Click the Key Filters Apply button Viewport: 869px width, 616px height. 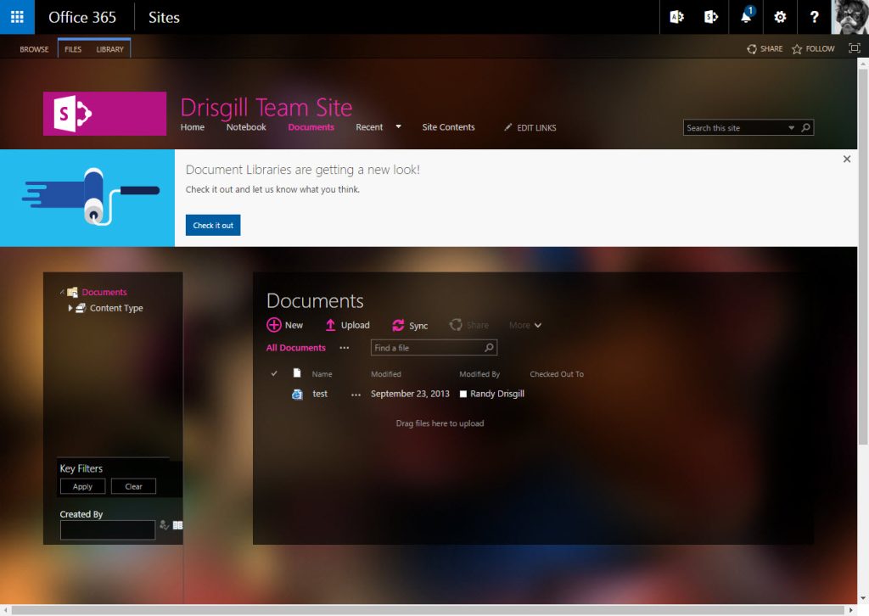(82, 486)
